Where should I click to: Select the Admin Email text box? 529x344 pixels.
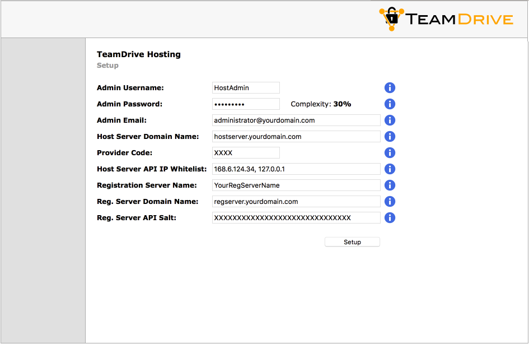tap(296, 120)
